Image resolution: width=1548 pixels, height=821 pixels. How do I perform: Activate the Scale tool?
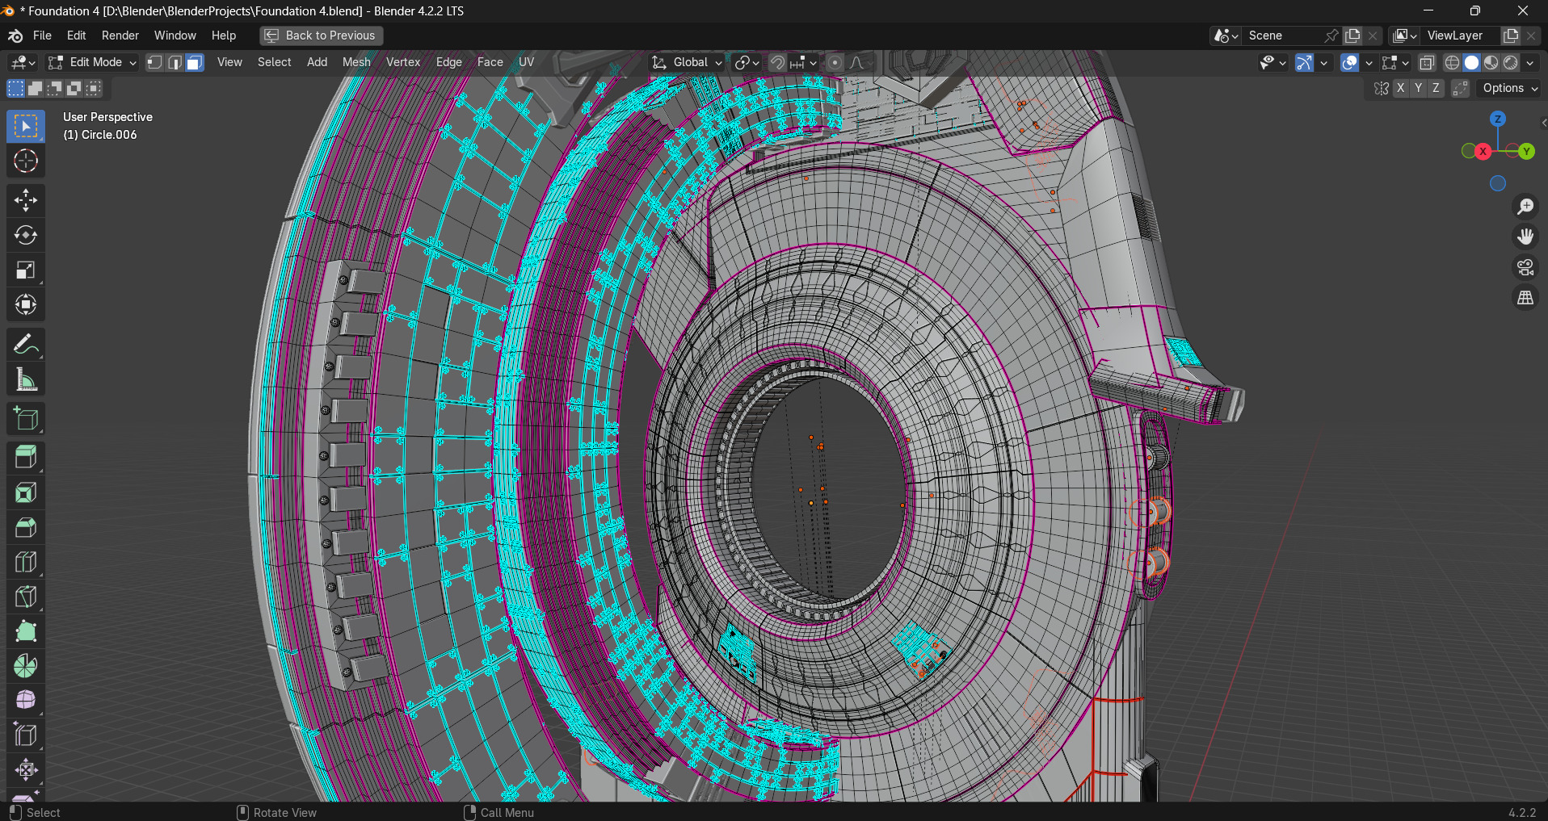coord(26,270)
